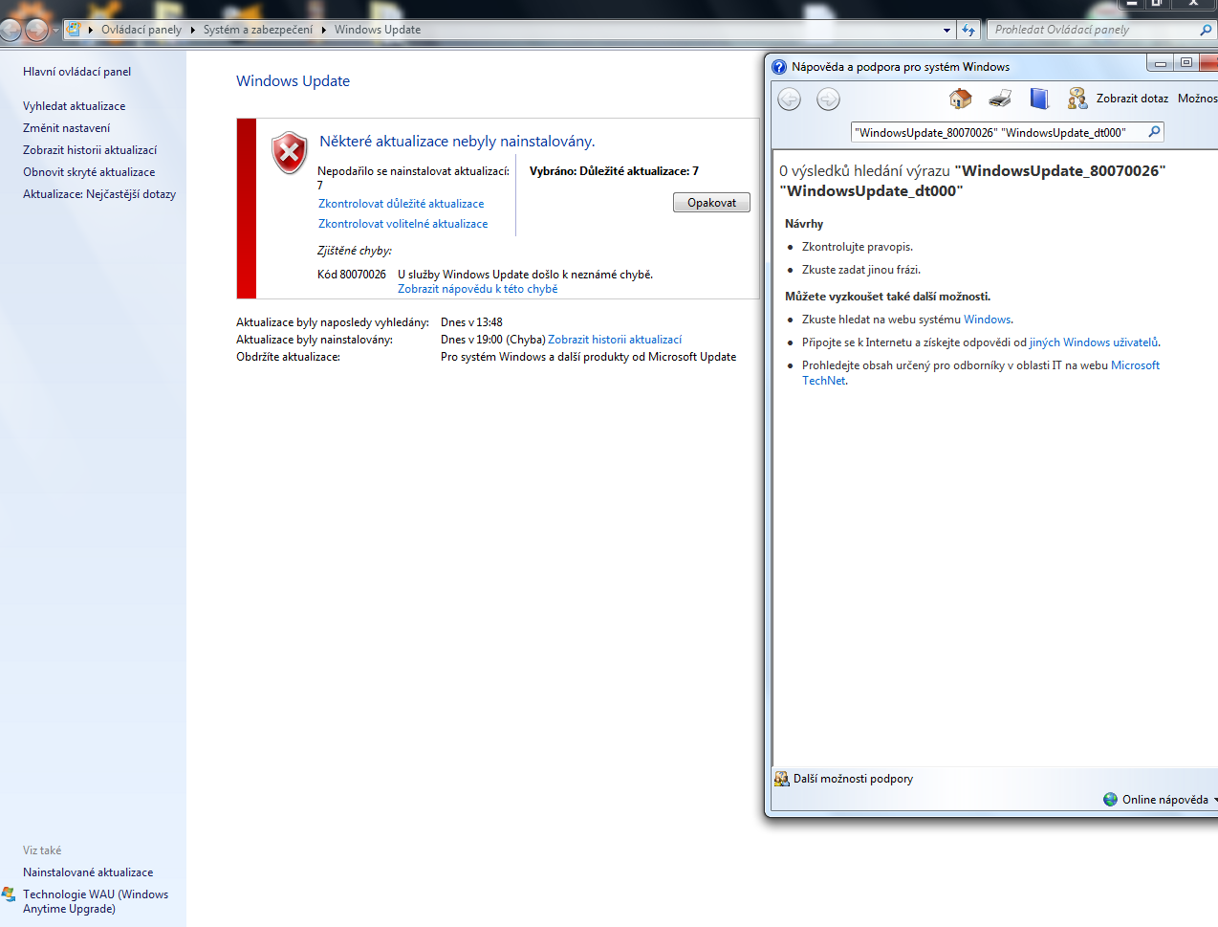Image resolution: width=1218 pixels, height=927 pixels.
Task: Open Online nápověda dropdown
Action: (1161, 800)
